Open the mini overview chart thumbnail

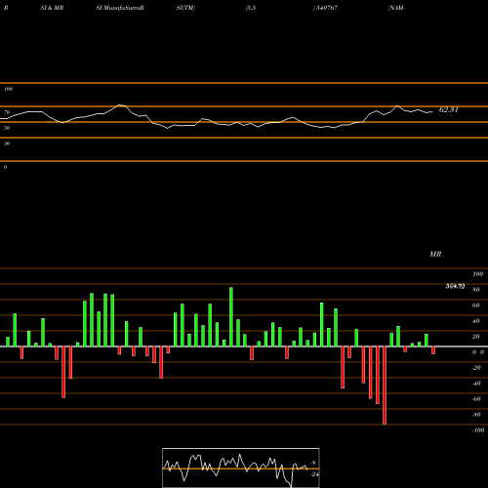tap(241, 468)
